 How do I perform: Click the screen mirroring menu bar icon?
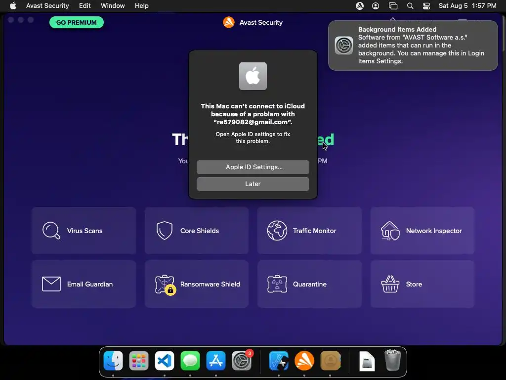pyautogui.click(x=393, y=6)
